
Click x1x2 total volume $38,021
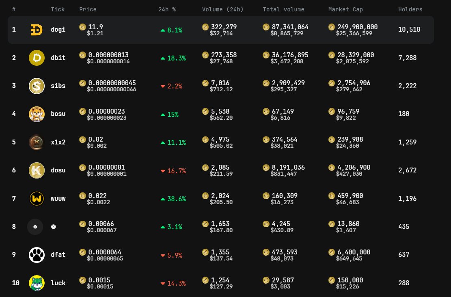pos(282,146)
